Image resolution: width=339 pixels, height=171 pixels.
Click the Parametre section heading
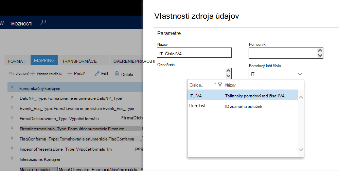point(169,33)
